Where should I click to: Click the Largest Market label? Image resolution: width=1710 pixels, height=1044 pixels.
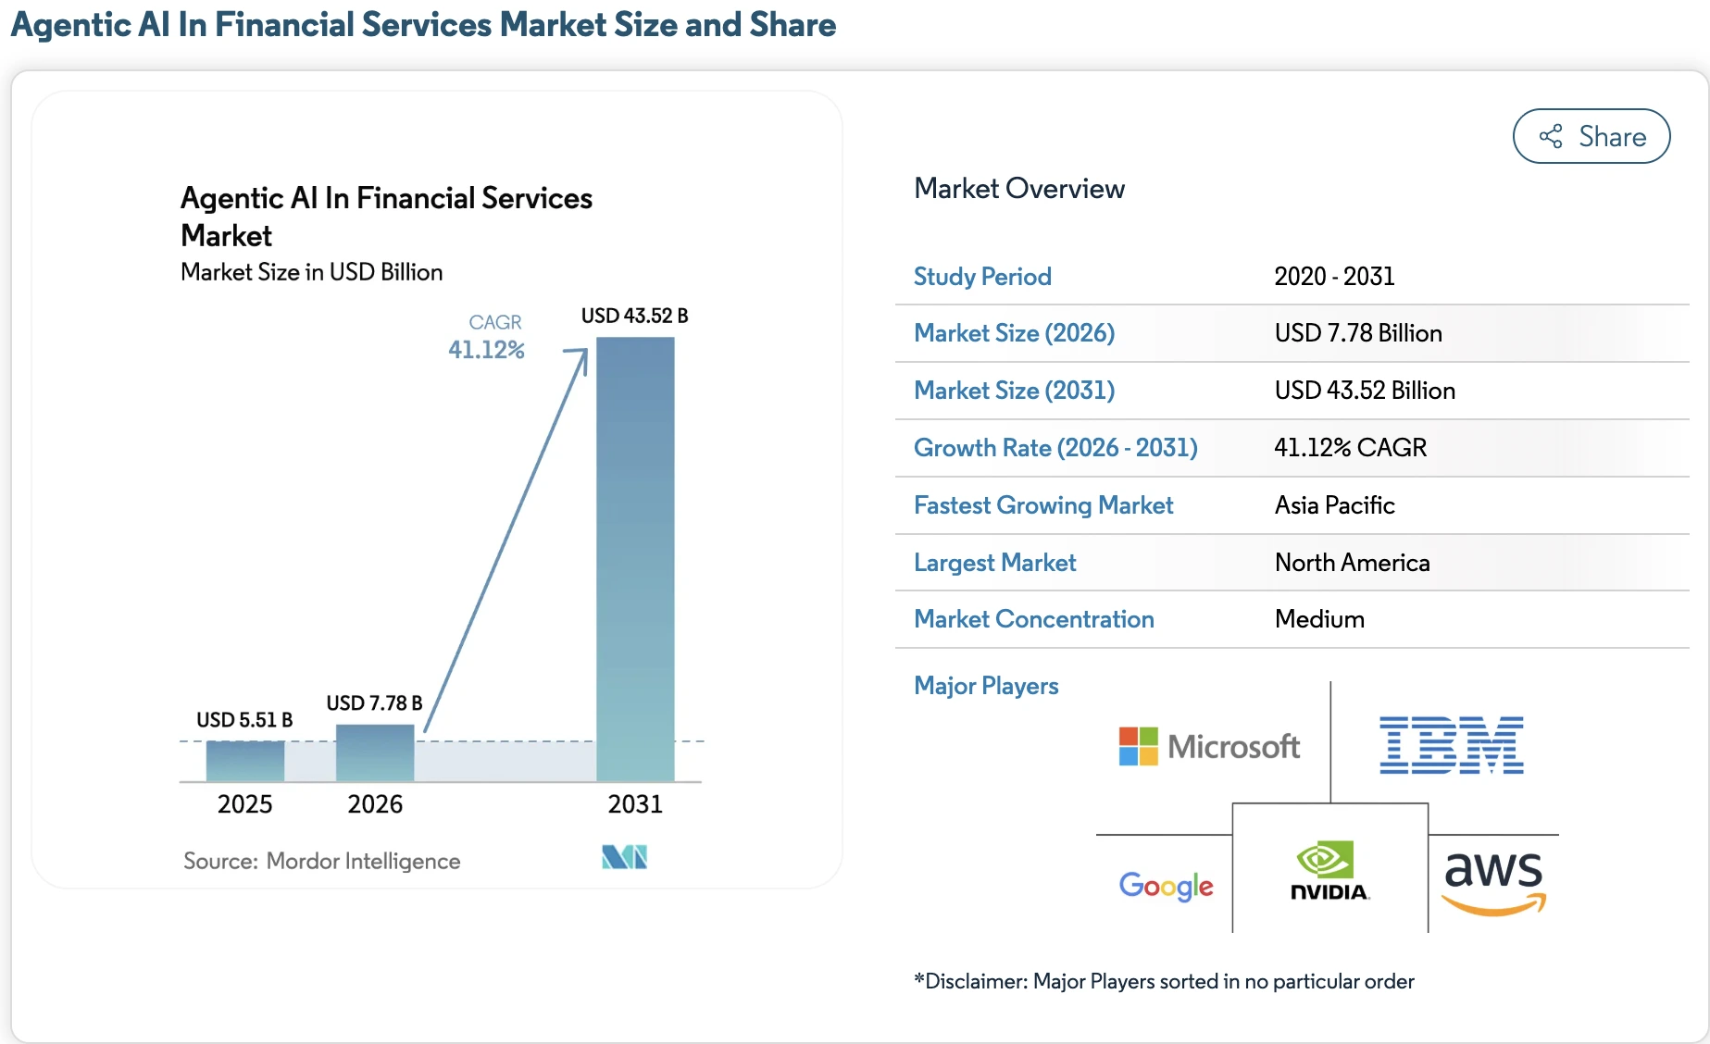pyautogui.click(x=994, y=563)
